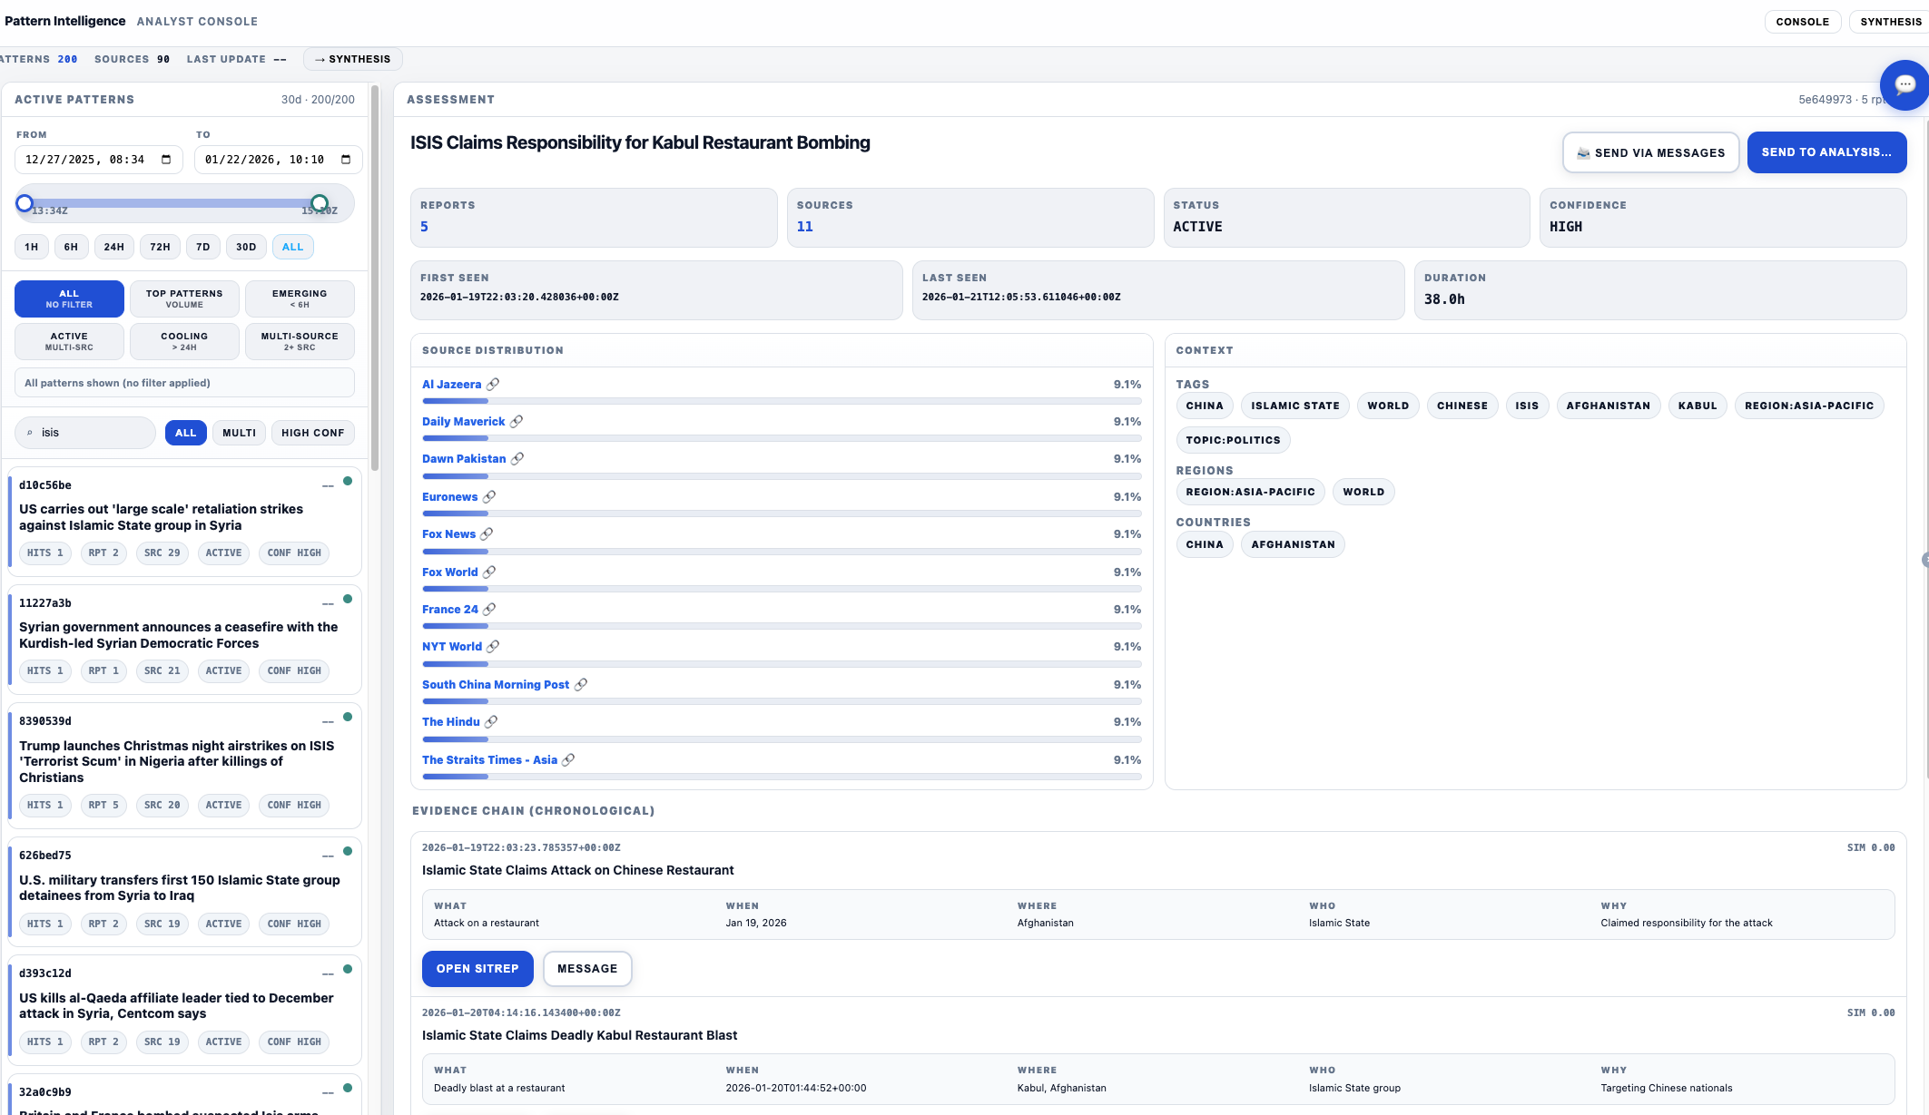The image size is (1929, 1115).
Task: Click the right handle of time range slider
Action: 320,203
